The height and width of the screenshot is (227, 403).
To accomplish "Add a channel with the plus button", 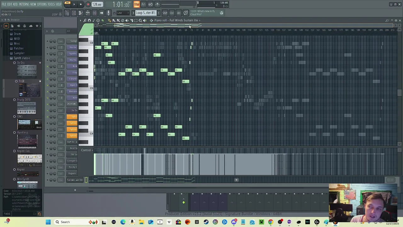I will [x=75, y=190].
